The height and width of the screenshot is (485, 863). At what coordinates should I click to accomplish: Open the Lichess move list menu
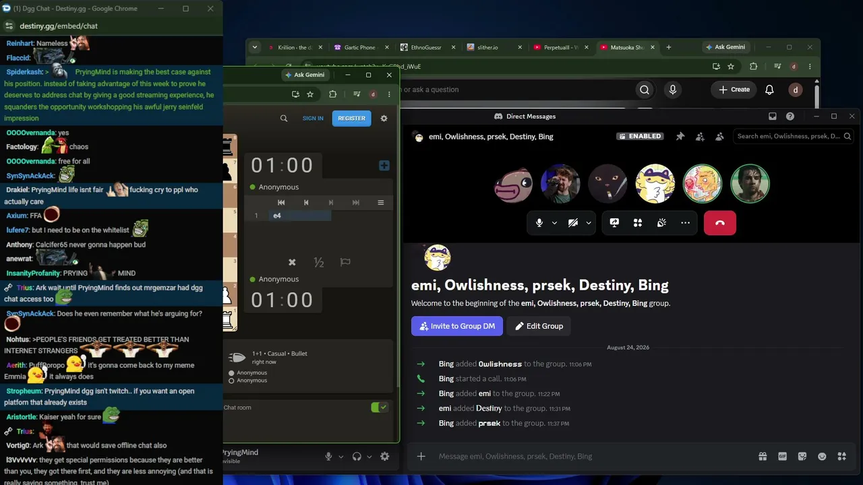(380, 202)
